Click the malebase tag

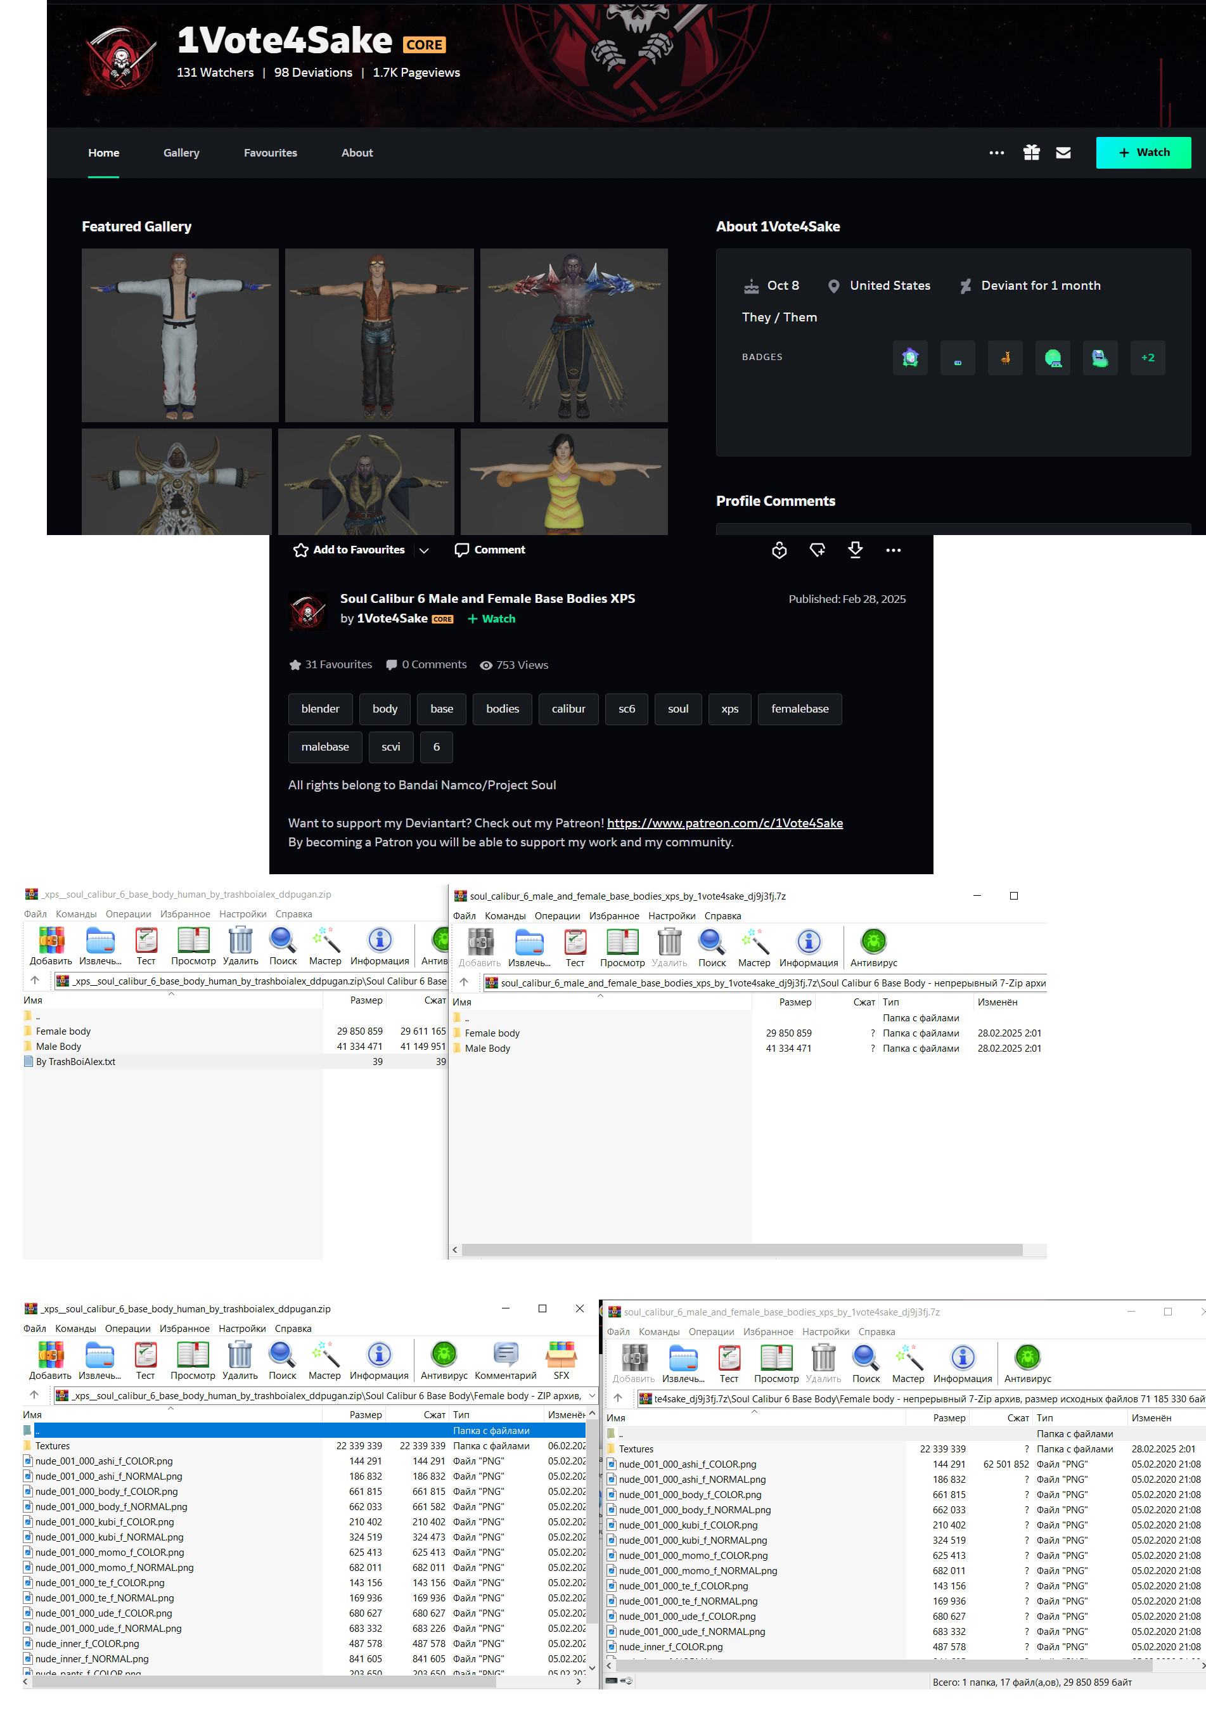click(x=324, y=747)
